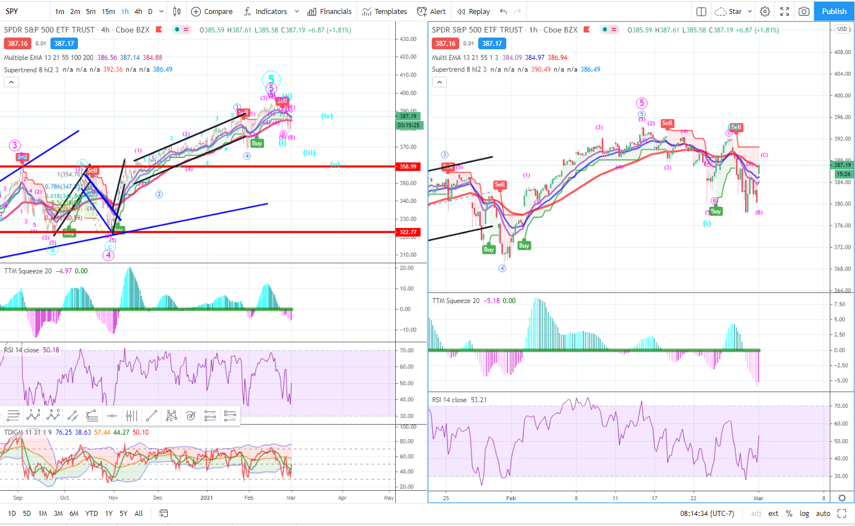Screen dimensions: 855x526
Task: Create an Alert
Action: [x=431, y=11]
